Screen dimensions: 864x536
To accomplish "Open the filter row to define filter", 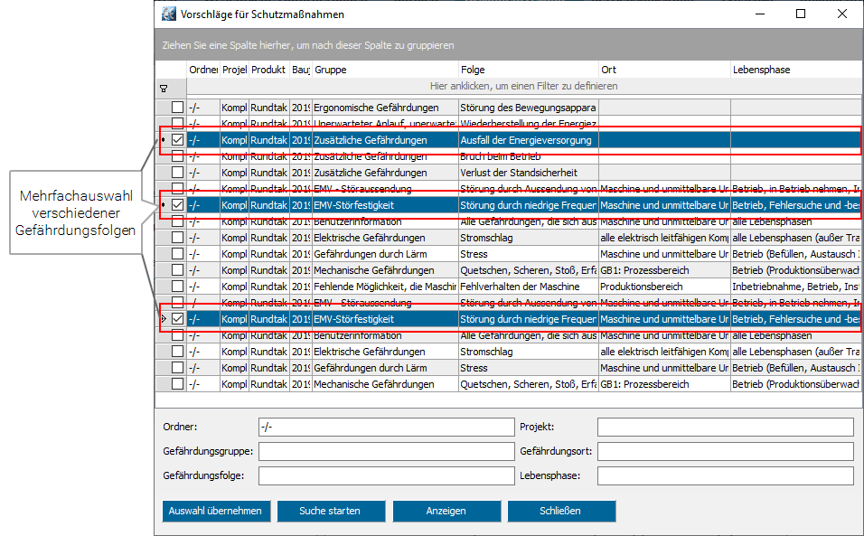I will 523,87.
